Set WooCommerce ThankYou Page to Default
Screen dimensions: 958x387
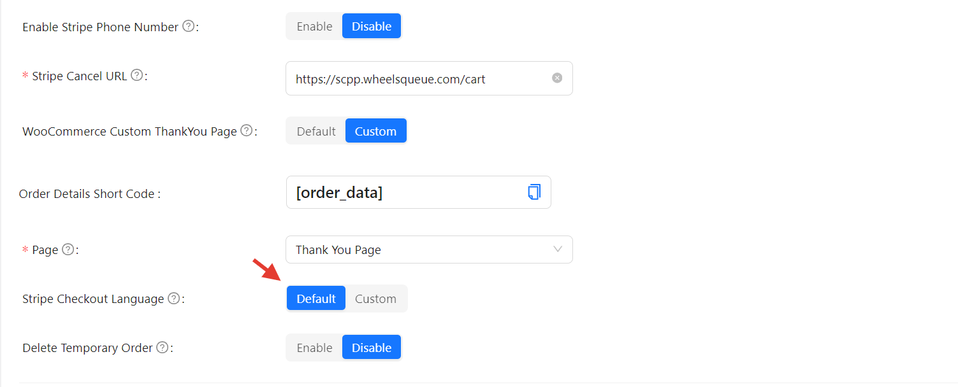[316, 132]
